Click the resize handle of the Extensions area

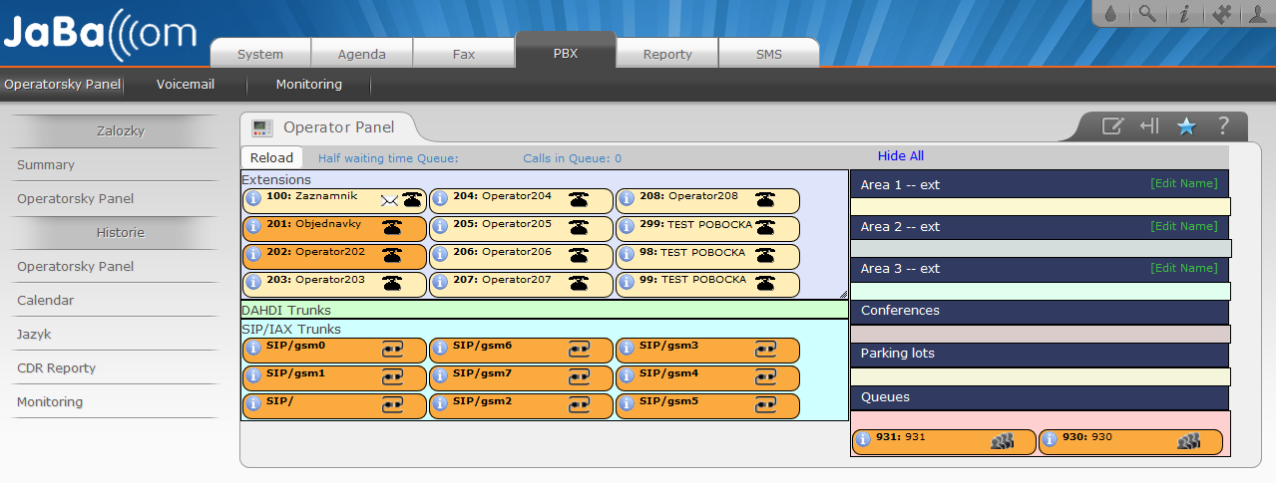click(843, 294)
